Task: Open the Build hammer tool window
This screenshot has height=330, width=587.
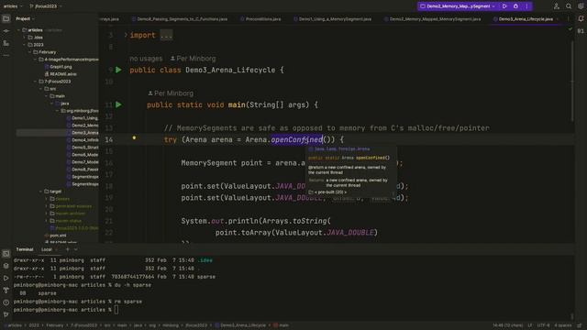Action: [6, 290]
